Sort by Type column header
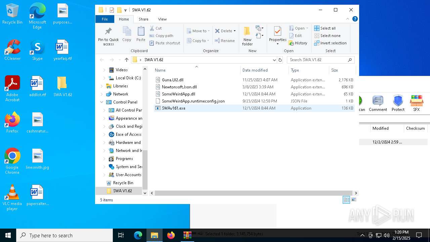 309,70
